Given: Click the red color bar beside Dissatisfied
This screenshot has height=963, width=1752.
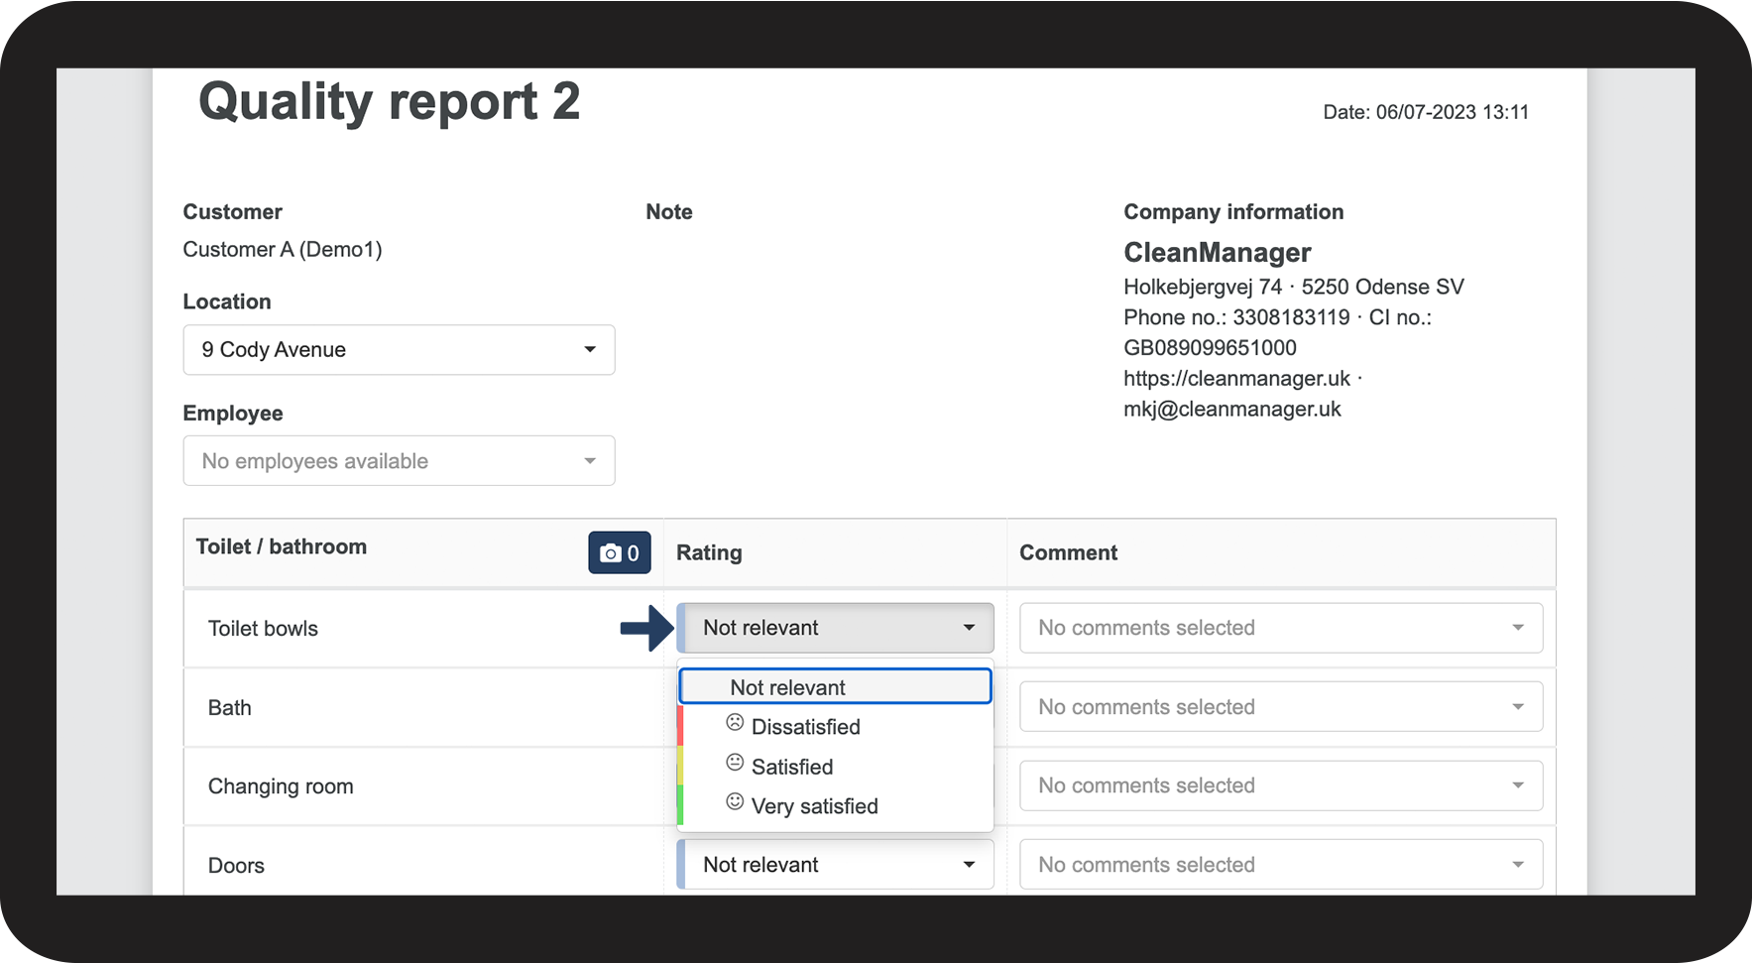Looking at the screenshot, I should point(680,726).
